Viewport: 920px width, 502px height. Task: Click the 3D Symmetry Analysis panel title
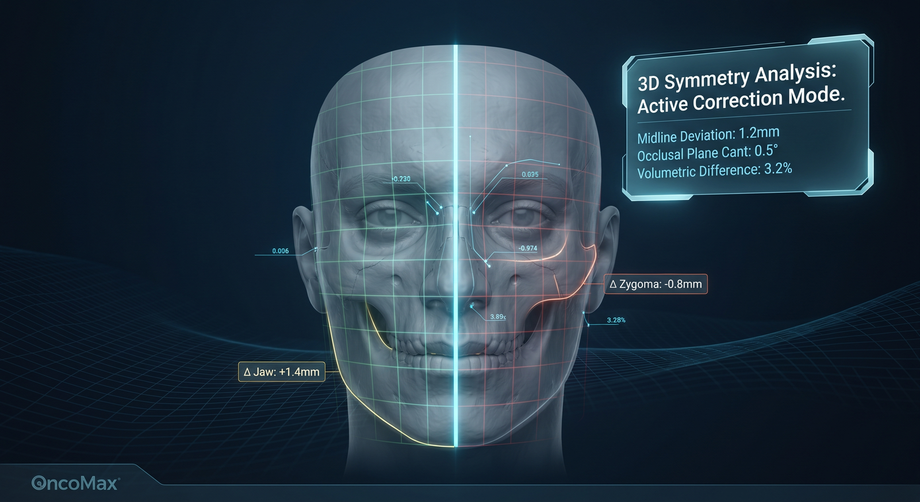point(740,89)
